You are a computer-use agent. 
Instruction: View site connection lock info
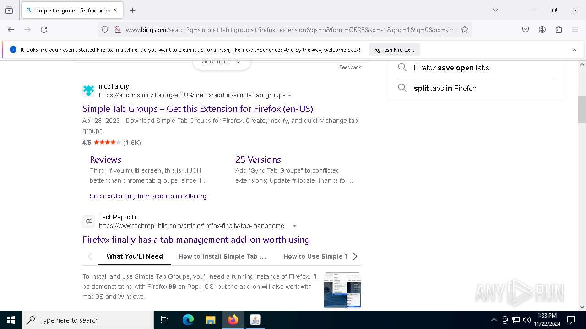[x=118, y=30]
